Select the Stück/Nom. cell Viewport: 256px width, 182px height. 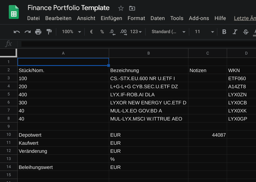[63, 70]
